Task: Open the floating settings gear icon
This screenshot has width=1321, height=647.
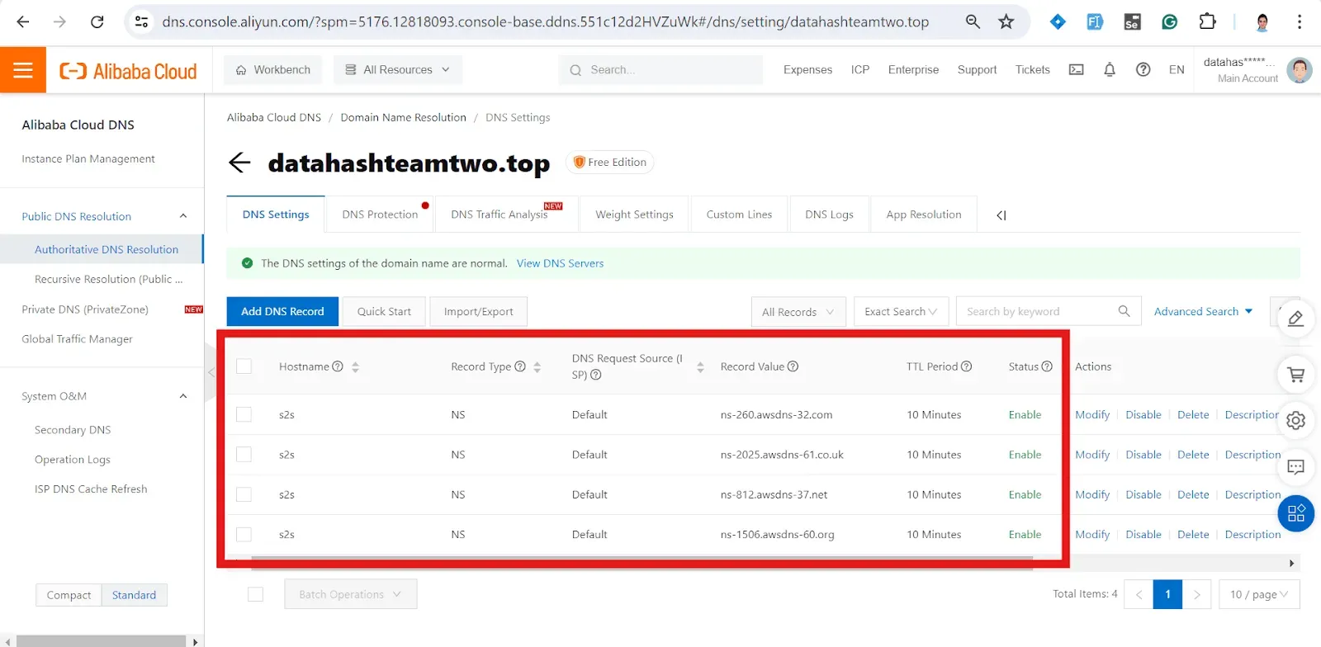Action: [x=1295, y=421]
